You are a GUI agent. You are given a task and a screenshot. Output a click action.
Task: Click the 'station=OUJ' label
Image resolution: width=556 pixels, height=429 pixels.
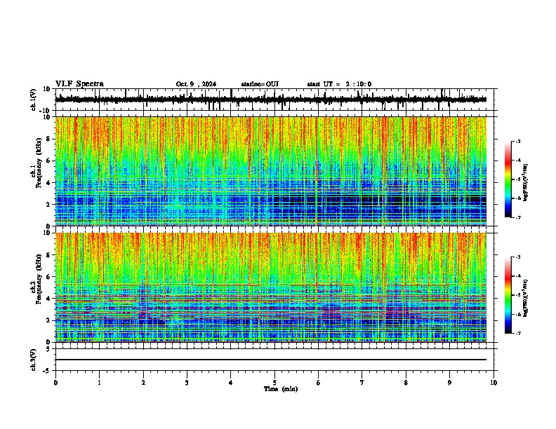260,84
